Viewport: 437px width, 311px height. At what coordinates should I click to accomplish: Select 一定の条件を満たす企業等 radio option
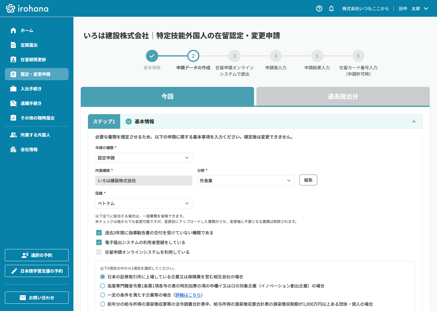[x=103, y=295]
